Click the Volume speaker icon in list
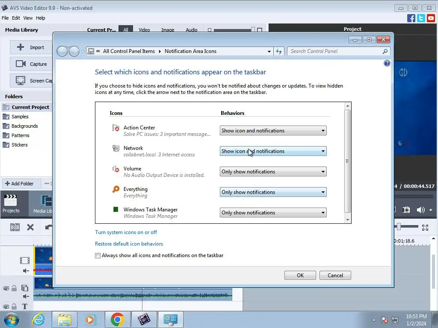438x328 pixels. 115,169
